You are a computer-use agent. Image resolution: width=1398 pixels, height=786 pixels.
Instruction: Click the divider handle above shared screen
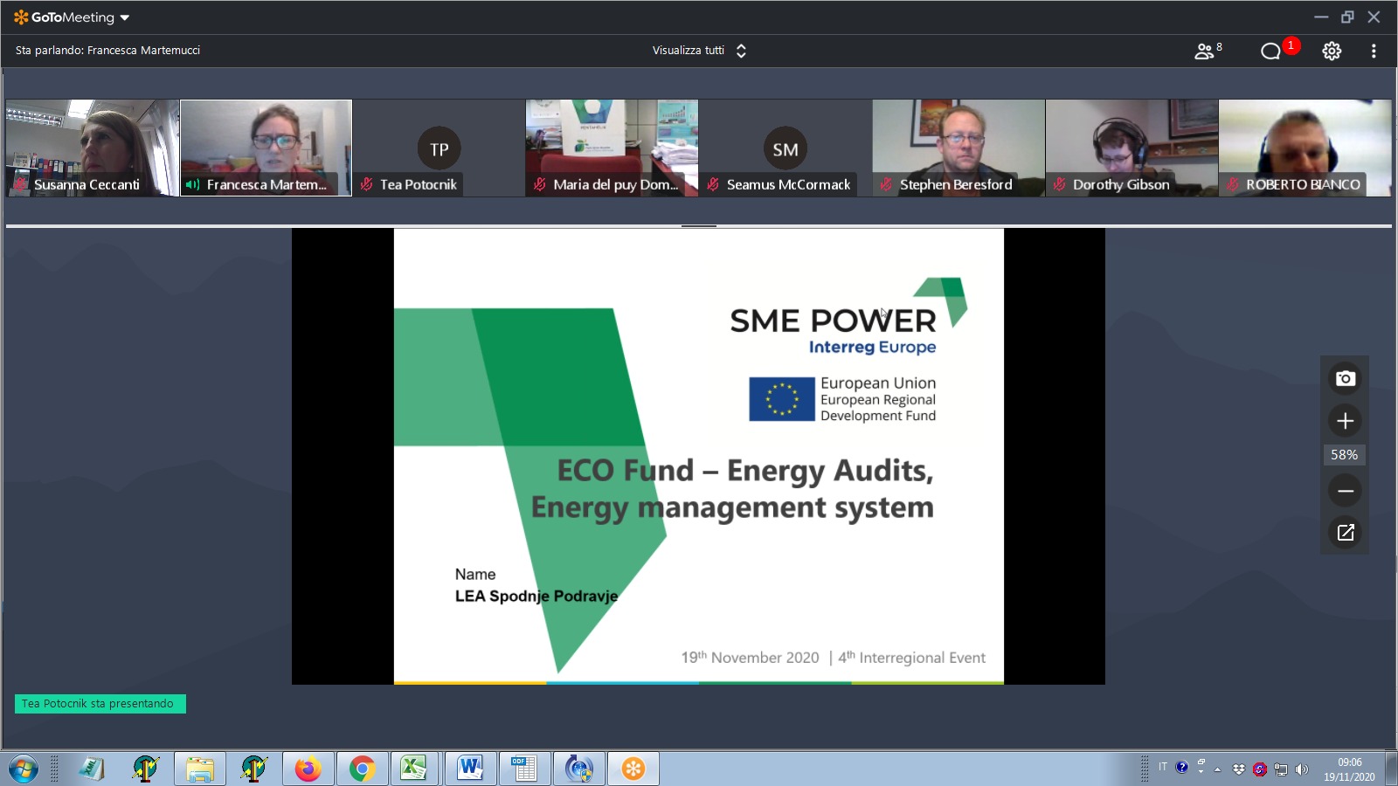699,225
